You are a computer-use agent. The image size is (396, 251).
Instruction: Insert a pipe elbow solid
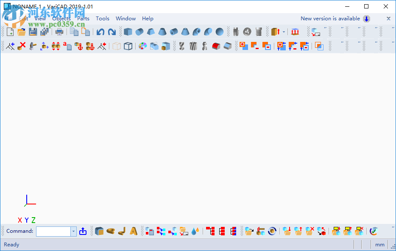(197, 32)
